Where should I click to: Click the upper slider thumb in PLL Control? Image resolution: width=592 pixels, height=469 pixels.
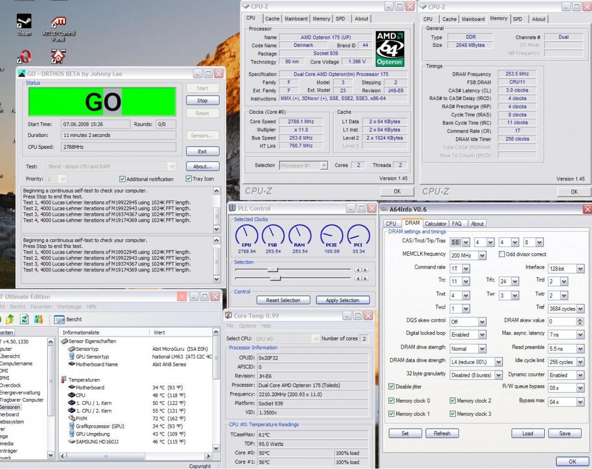pyautogui.click(x=273, y=270)
